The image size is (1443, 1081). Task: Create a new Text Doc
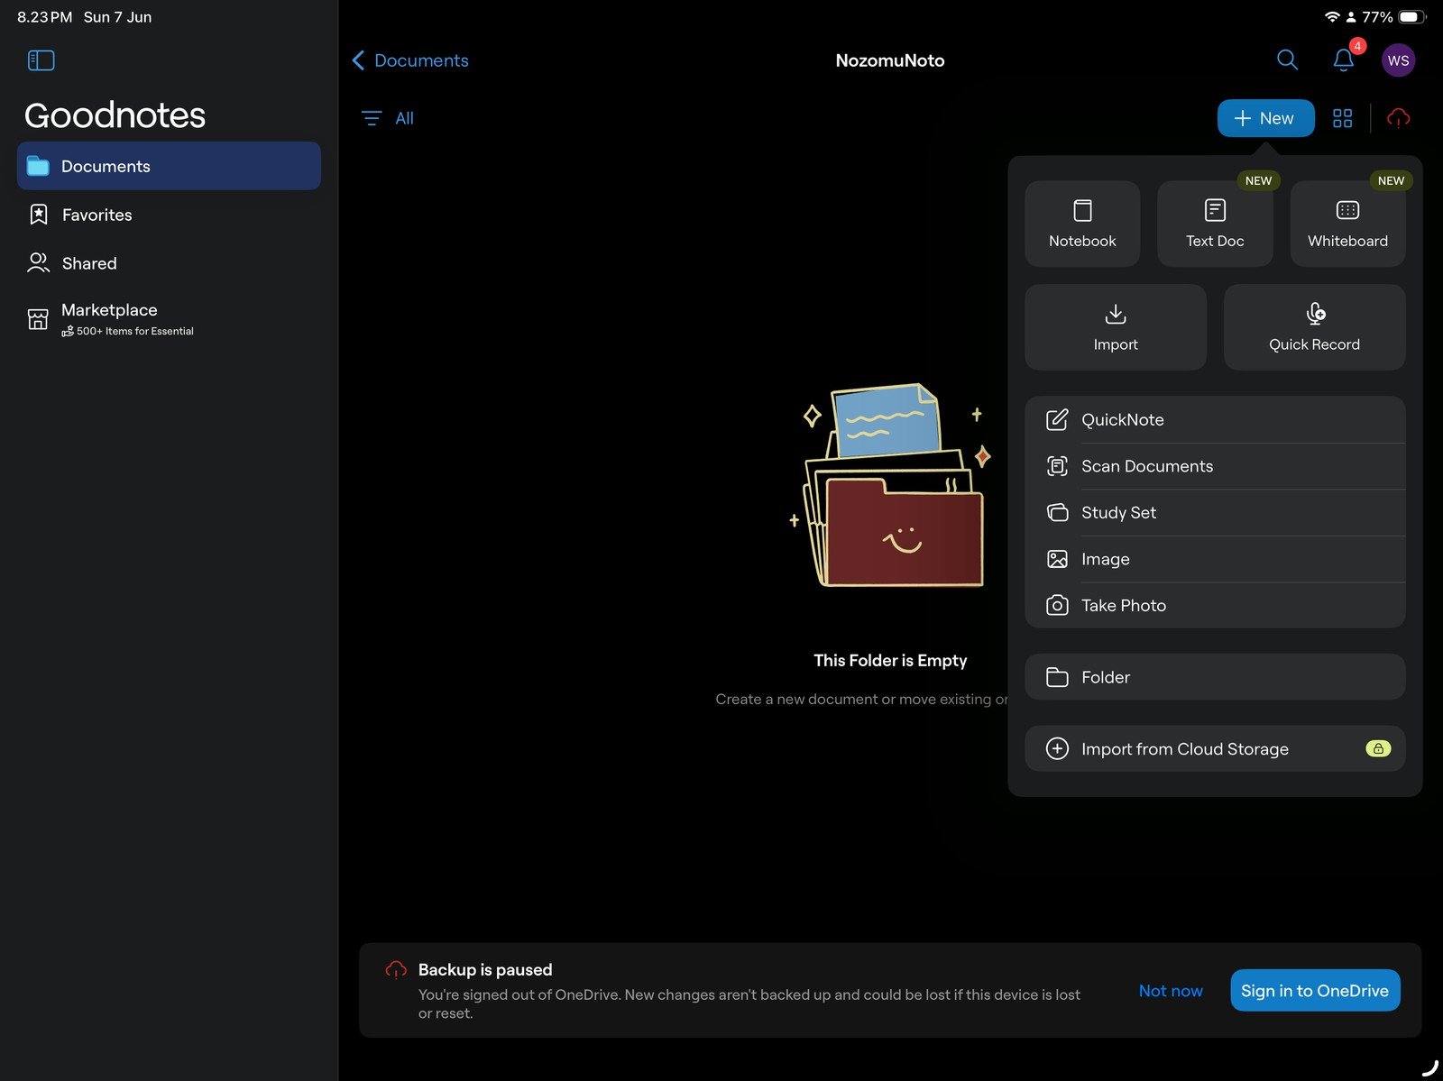(x=1215, y=224)
